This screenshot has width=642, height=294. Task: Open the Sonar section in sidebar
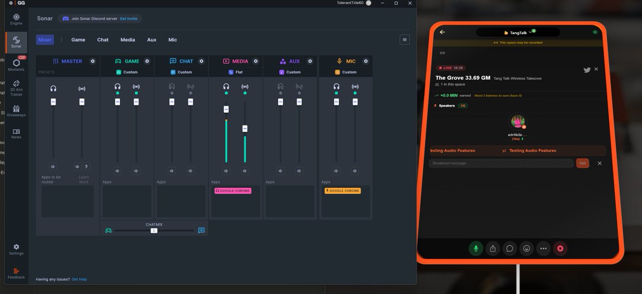tap(16, 42)
